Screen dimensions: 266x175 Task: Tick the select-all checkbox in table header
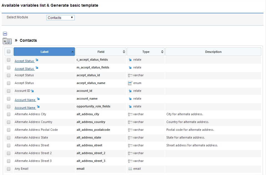9,52
